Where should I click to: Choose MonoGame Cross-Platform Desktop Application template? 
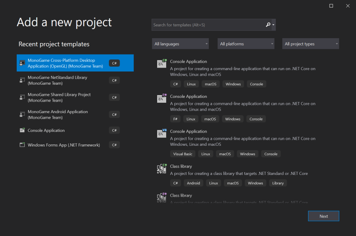[x=75, y=63]
